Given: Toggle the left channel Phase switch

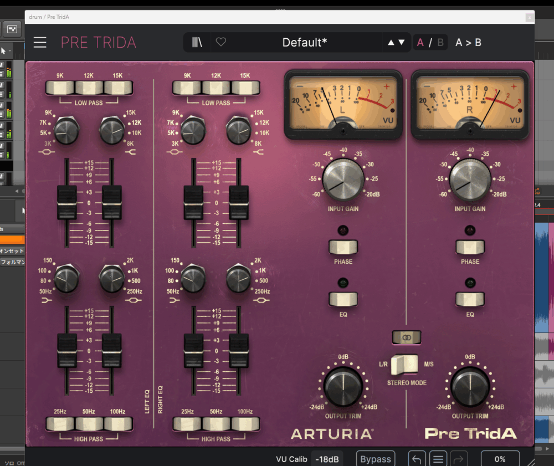Looking at the screenshot, I should (343, 247).
